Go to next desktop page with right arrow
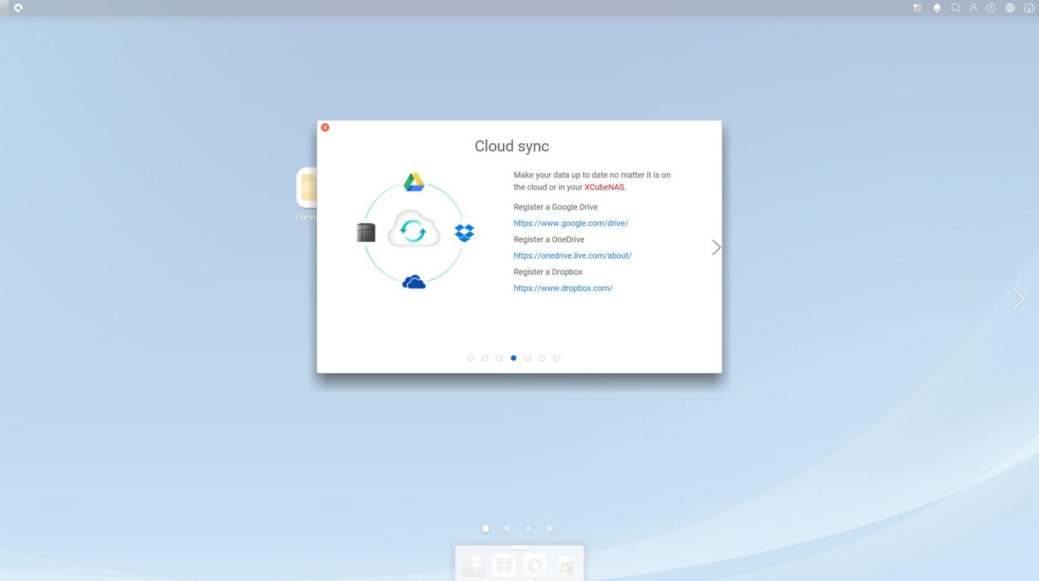 (1018, 298)
